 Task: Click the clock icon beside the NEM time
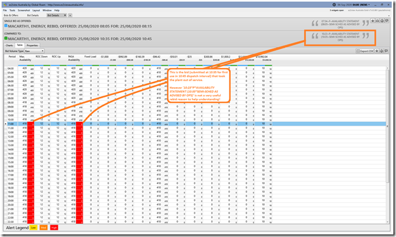334,5
